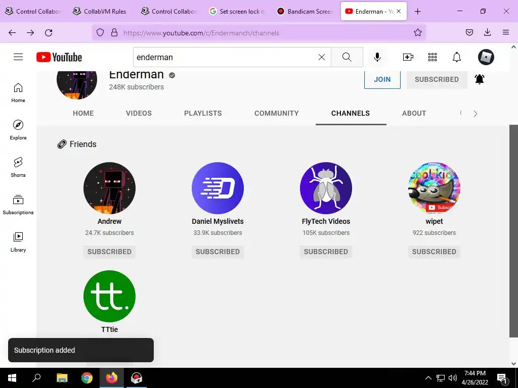Show hidden system tray icons
This screenshot has width=518, height=388.
pos(428,378)
